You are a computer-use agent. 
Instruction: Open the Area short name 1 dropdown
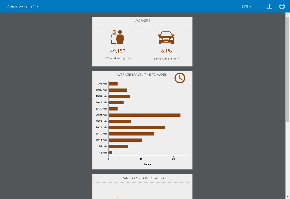click(23, 6)
